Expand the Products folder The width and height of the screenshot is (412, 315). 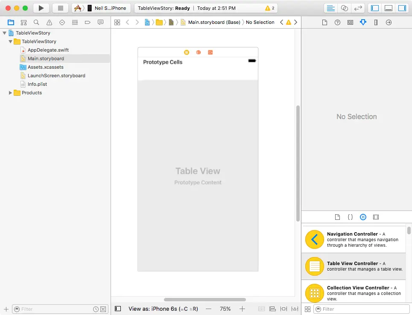coord(11,93)
